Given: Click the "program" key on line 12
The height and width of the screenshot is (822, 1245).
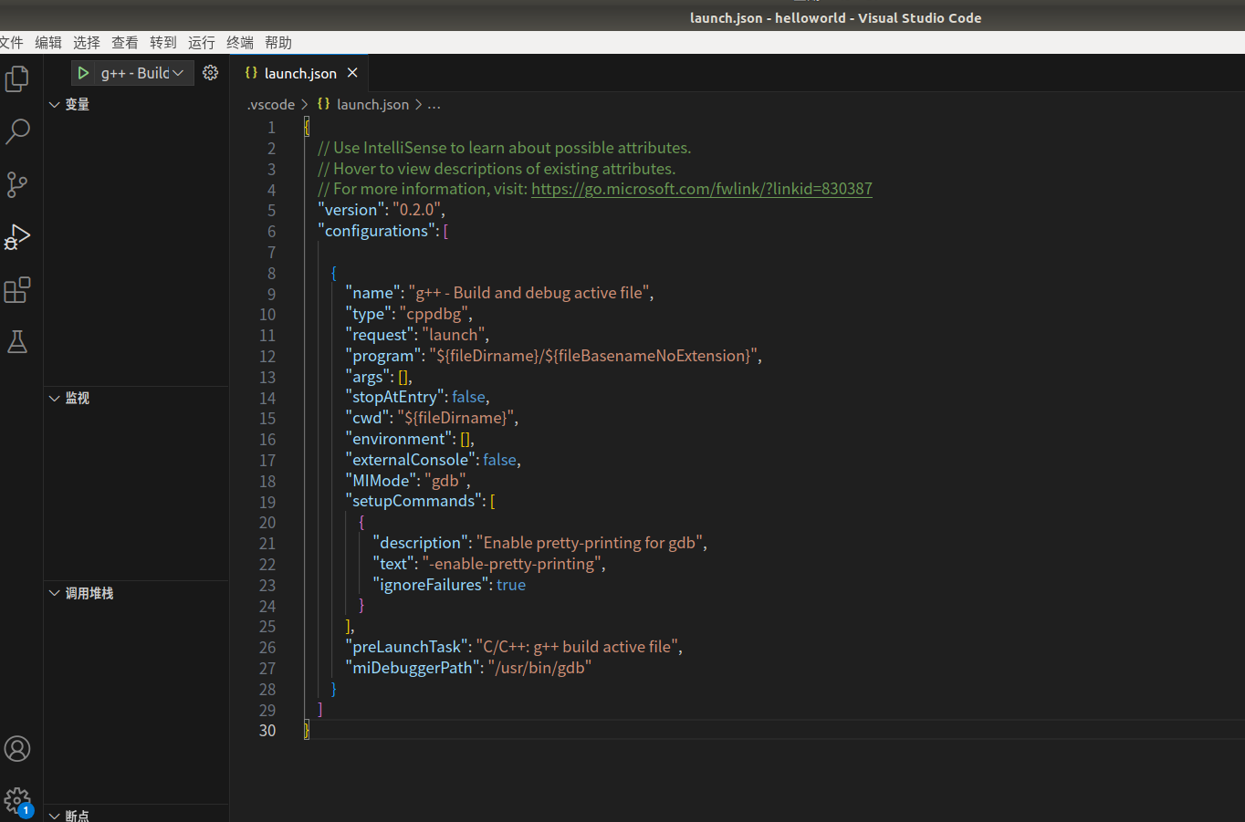Looking at the screenshot, I should click(383, 356).
